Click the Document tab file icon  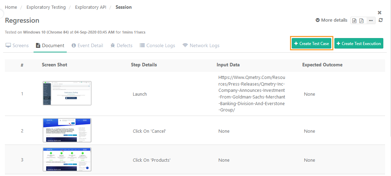pyautogui.click(x=38, y=45)
